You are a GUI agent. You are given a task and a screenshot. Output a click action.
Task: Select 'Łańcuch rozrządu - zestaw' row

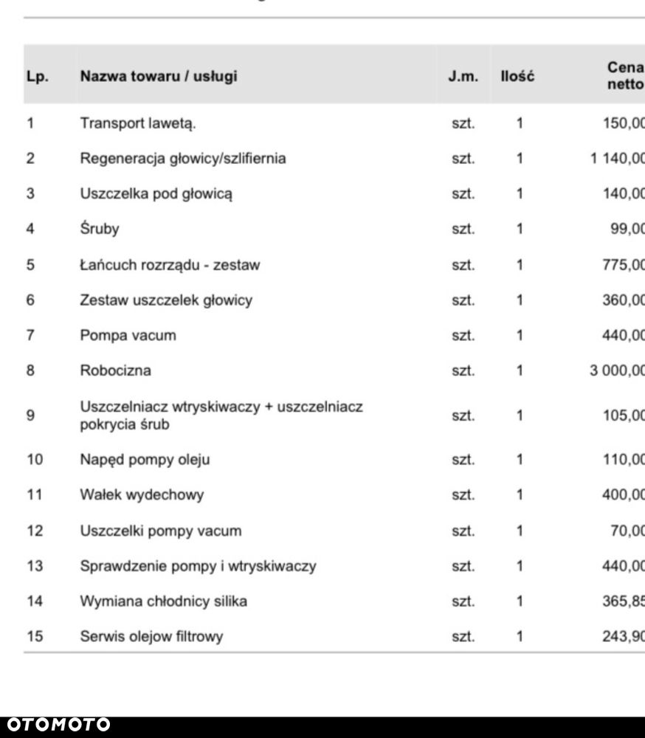pos(170,264)
